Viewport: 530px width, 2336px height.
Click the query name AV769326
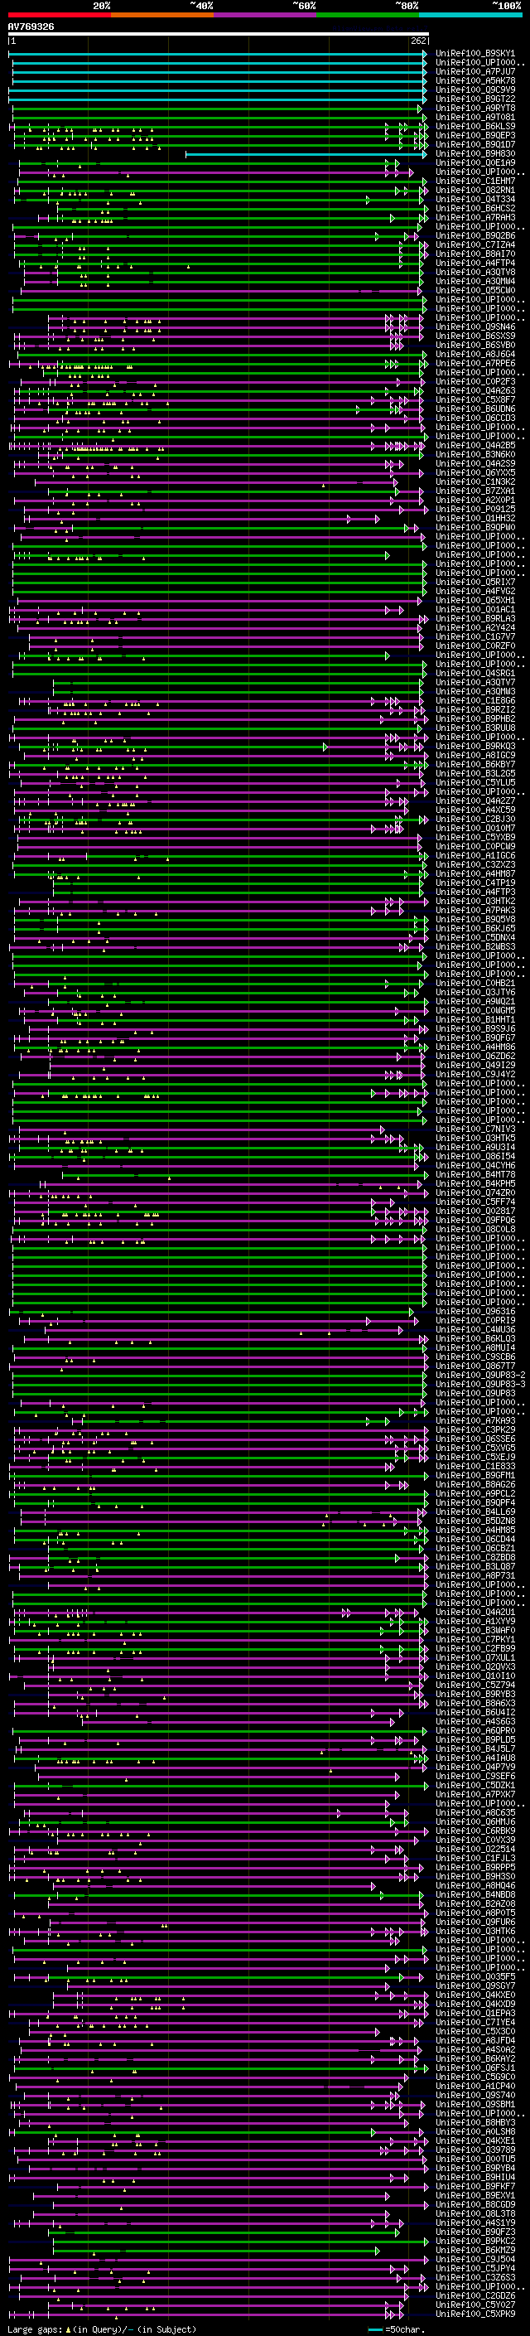click(31, 27)
